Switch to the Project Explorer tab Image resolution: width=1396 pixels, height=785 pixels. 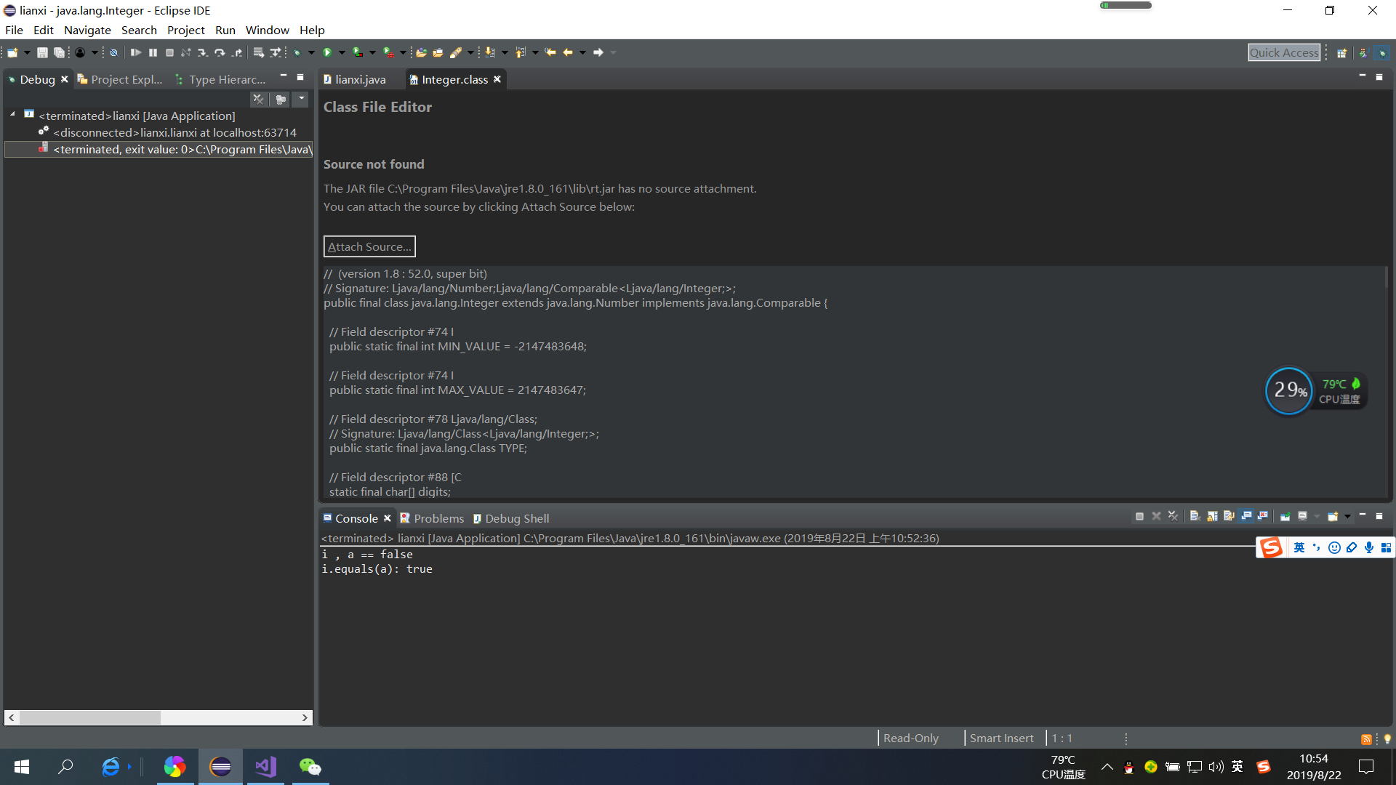[x=121, y=79]
